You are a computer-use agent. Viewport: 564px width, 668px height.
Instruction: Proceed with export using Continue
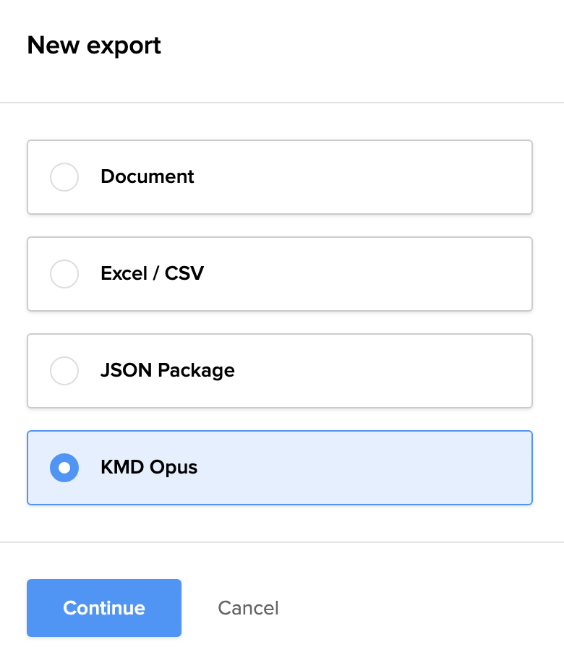click(104, 608)
